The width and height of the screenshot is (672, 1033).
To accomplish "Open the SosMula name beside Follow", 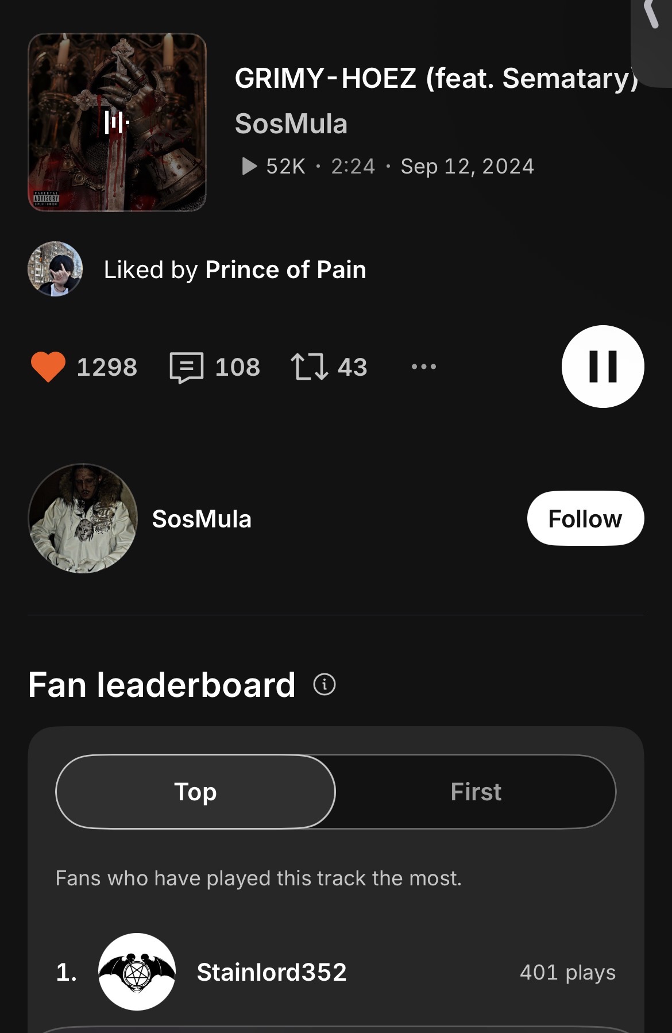I will coord(202,519).
